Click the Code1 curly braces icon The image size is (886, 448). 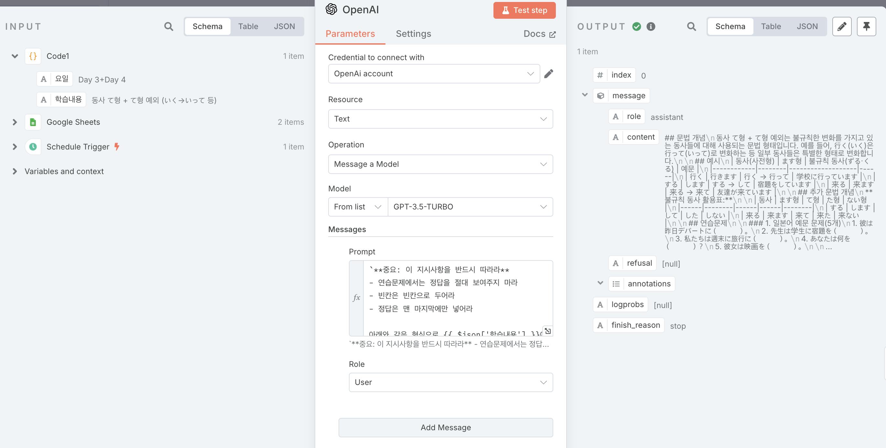pyautogui.click(x=33, y=56)
